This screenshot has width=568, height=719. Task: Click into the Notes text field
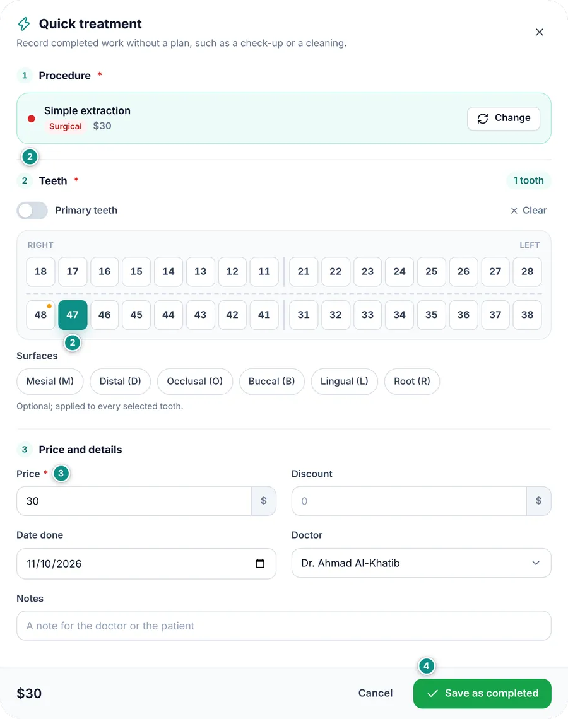[x=283, y=626]
